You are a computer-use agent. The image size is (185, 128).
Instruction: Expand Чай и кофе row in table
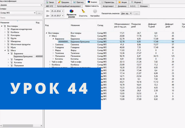coord(50,62)
